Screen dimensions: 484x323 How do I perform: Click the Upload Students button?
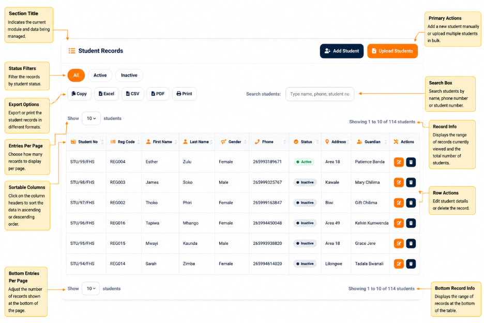(x=392, y=51)
